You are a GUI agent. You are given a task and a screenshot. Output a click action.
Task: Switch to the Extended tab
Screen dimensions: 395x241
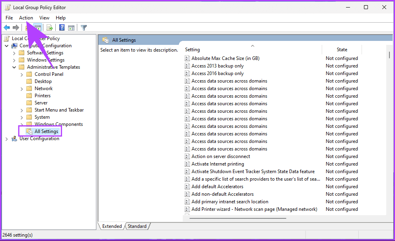[x=112, y=226]
